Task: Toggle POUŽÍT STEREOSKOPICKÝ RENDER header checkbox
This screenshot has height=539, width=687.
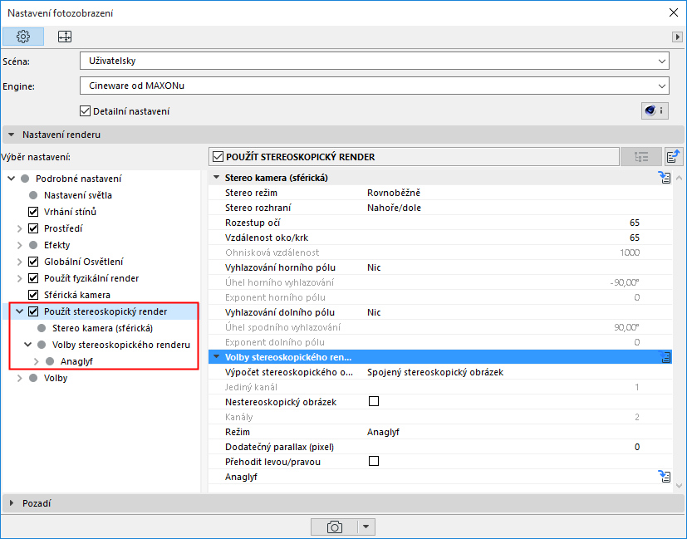Action: [x=218, y=157]
